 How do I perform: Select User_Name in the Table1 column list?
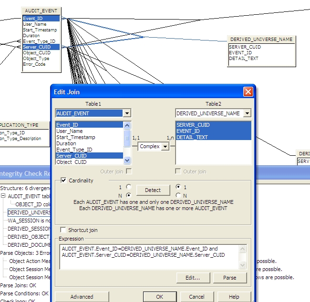tap(69, 131)
